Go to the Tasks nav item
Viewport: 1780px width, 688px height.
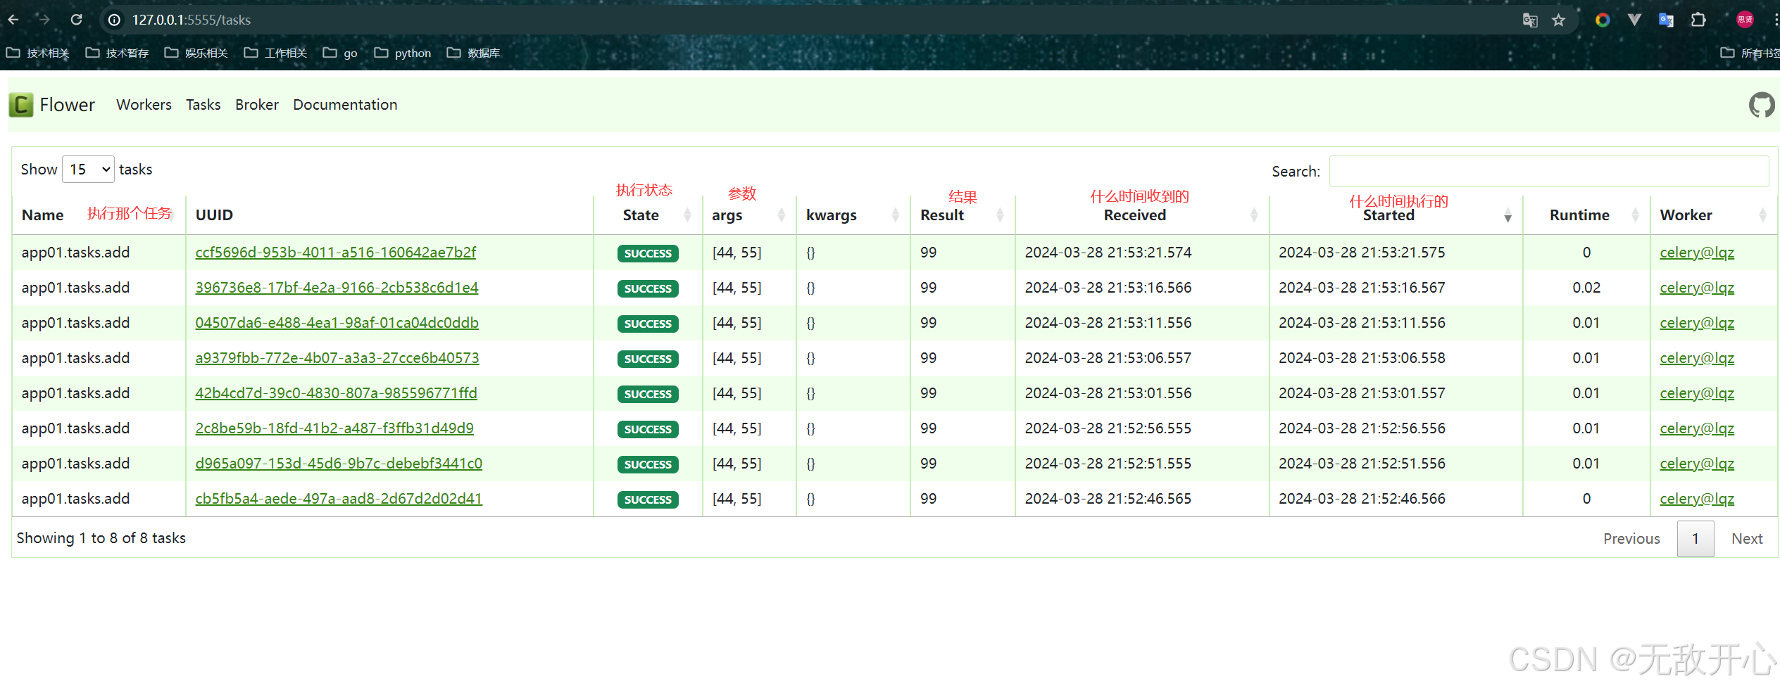click(x=203, y=105)
